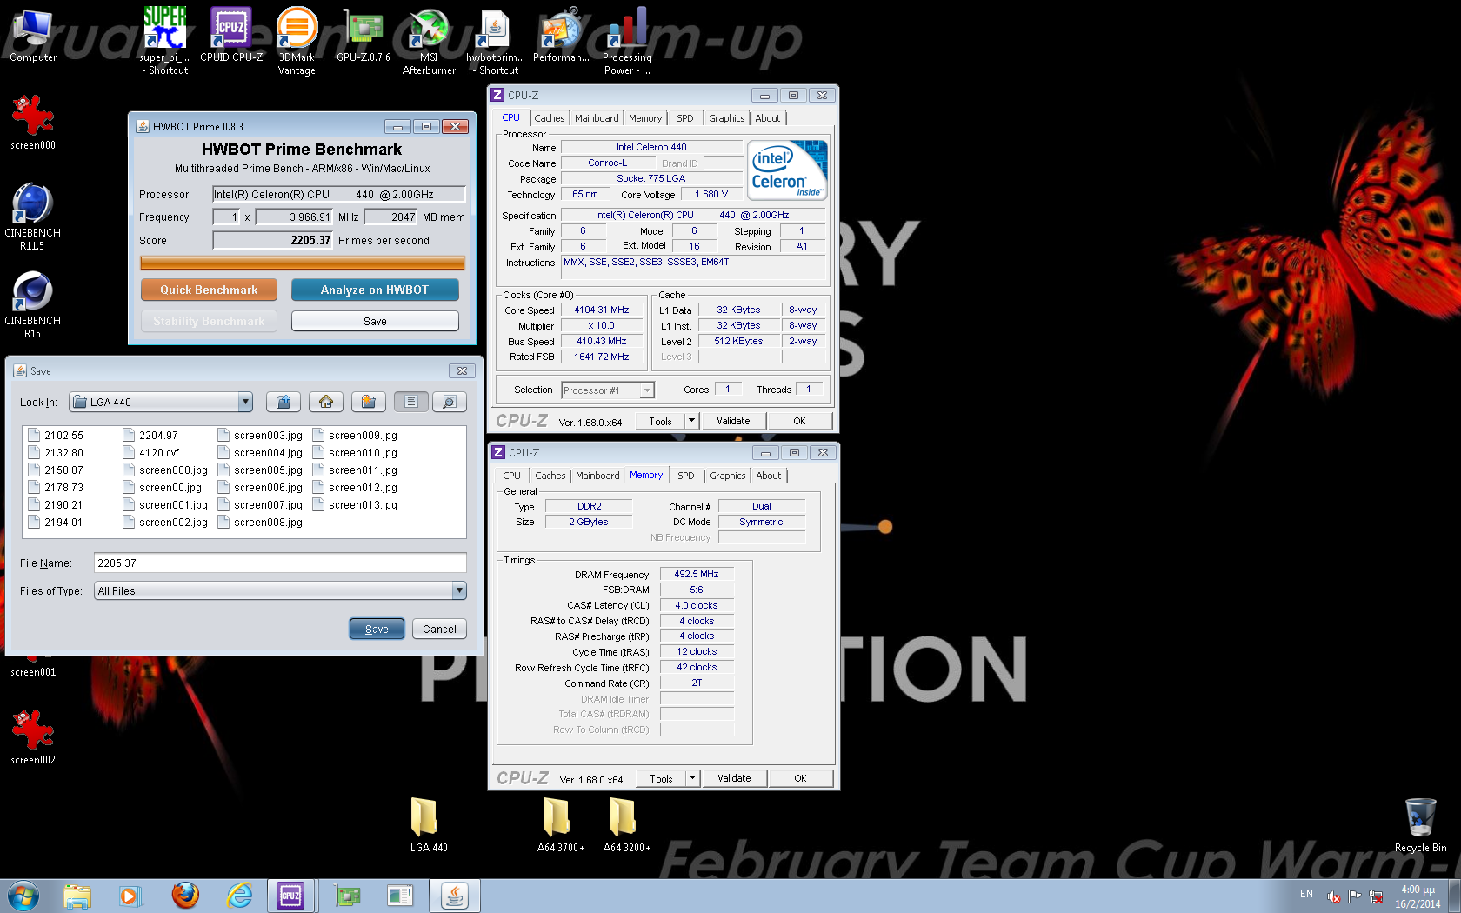
Task: Launch CINEBENCH R15 desktop icon
Action: (x=32, y=303)
